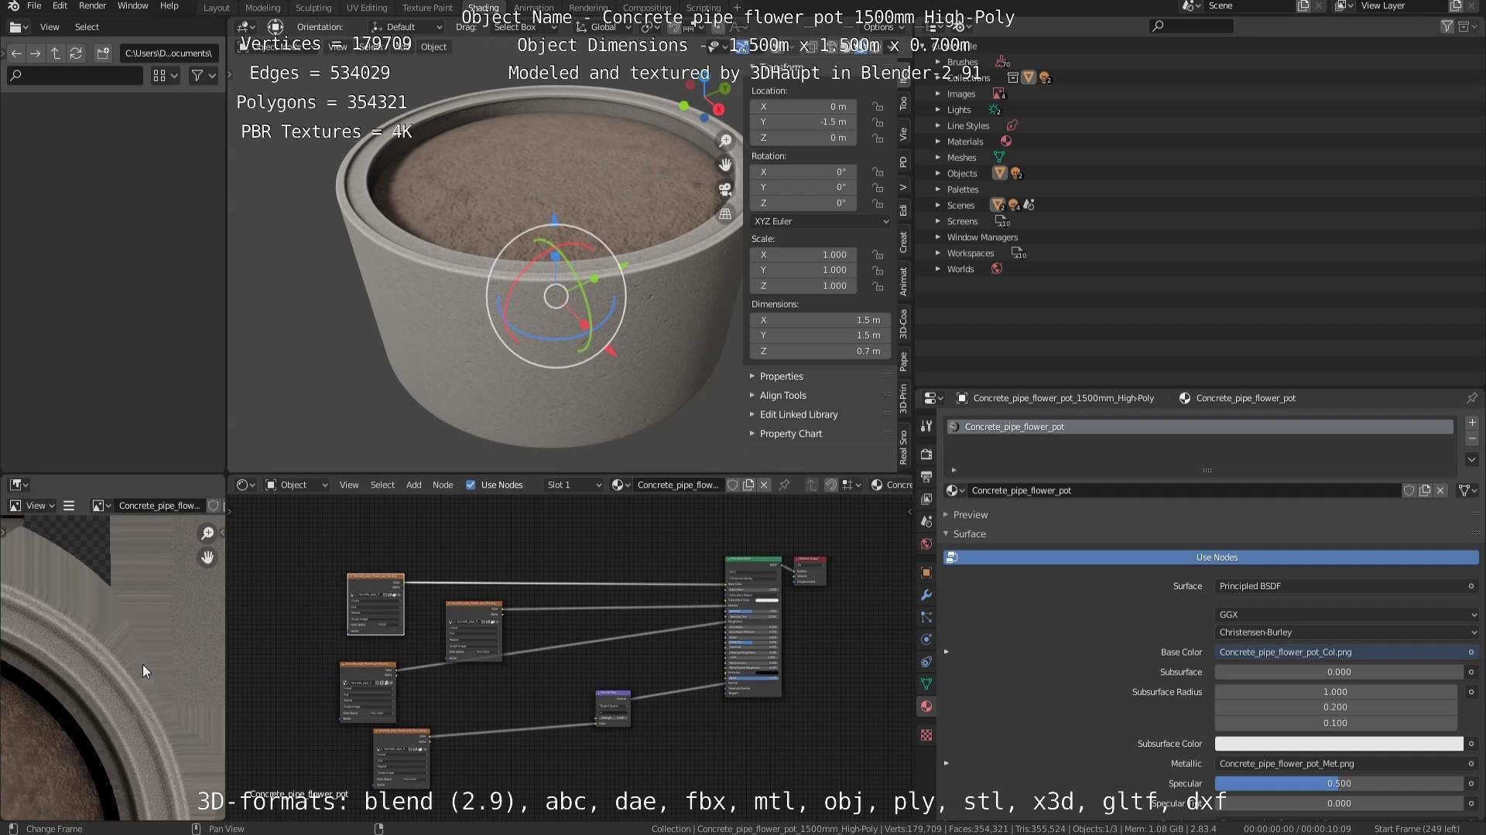Image resolution: width=1486 pixels, height=835 pixels.
Task: Remove material slot with minus button
Action: [1472, 439]
